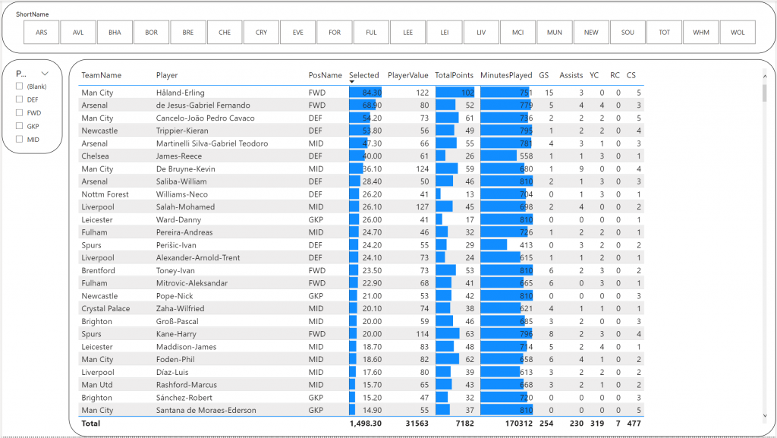Select the ARS team slicer button
The width and height of the screenshot is (777, 438).
(42, 33)
